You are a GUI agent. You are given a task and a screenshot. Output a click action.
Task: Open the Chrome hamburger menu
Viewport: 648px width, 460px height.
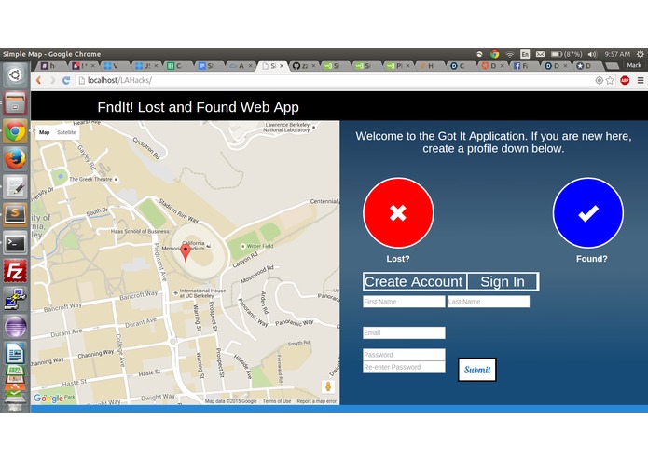coord(641,80)
